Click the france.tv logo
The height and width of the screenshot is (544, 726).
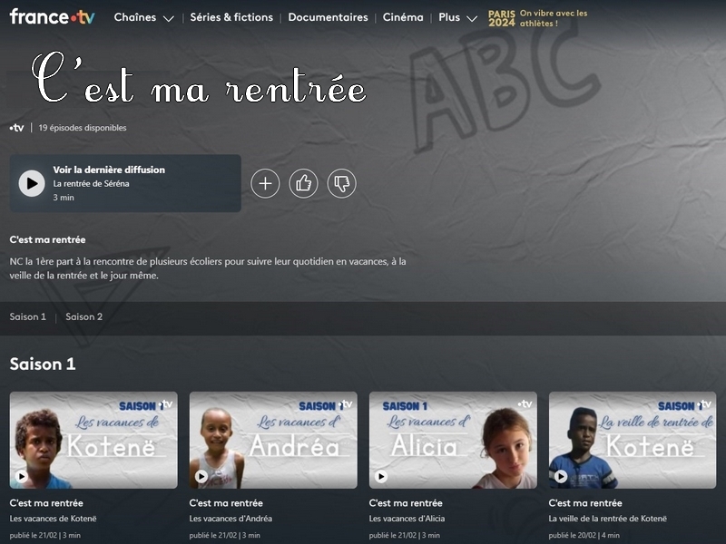point(53,16)
